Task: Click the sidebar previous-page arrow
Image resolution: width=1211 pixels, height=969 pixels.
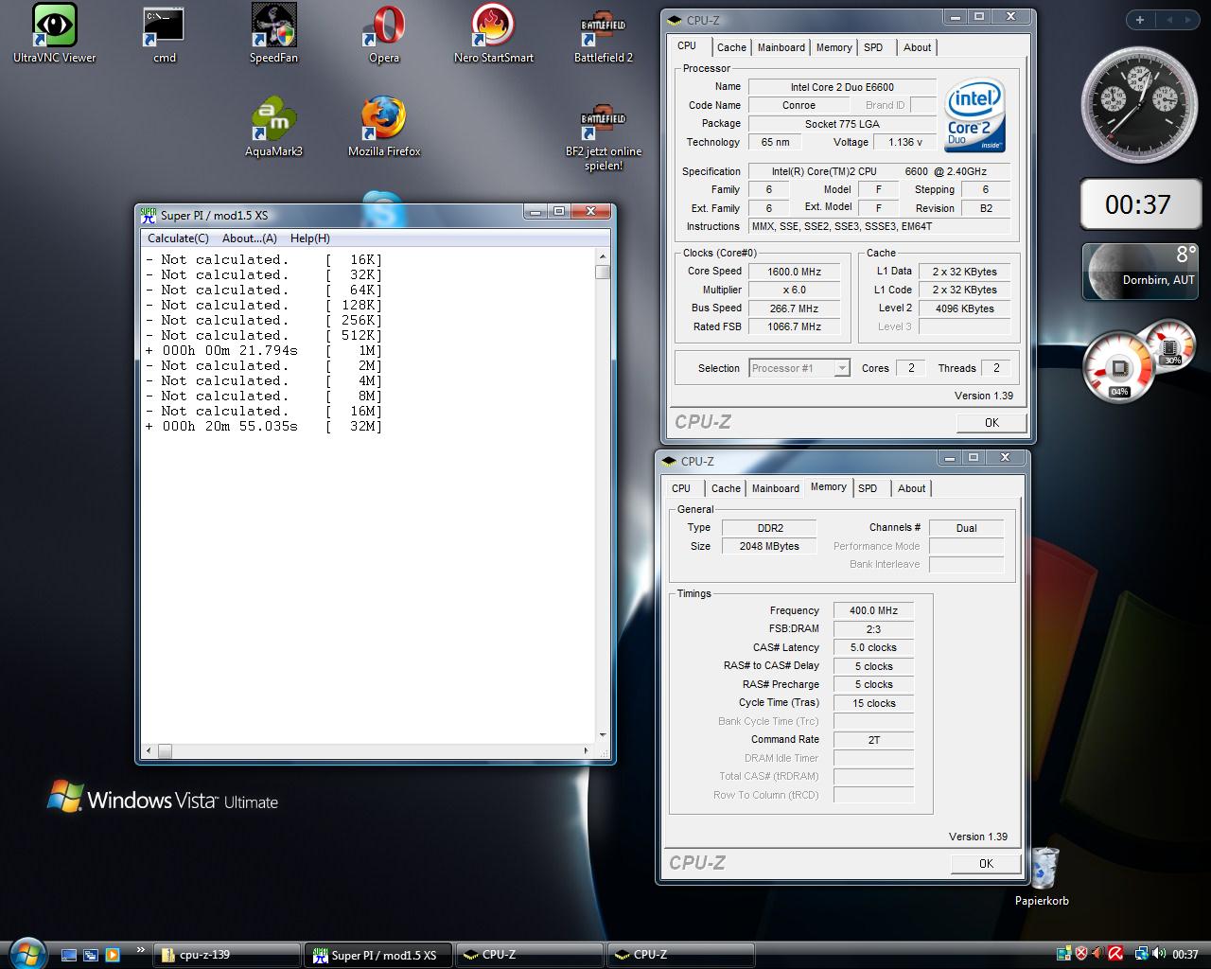Action: point(1169,20)
